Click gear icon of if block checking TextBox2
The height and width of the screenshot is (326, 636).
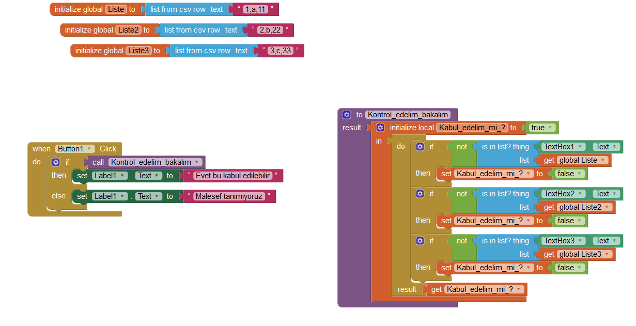pyautogui.click(x=420, y=194)
